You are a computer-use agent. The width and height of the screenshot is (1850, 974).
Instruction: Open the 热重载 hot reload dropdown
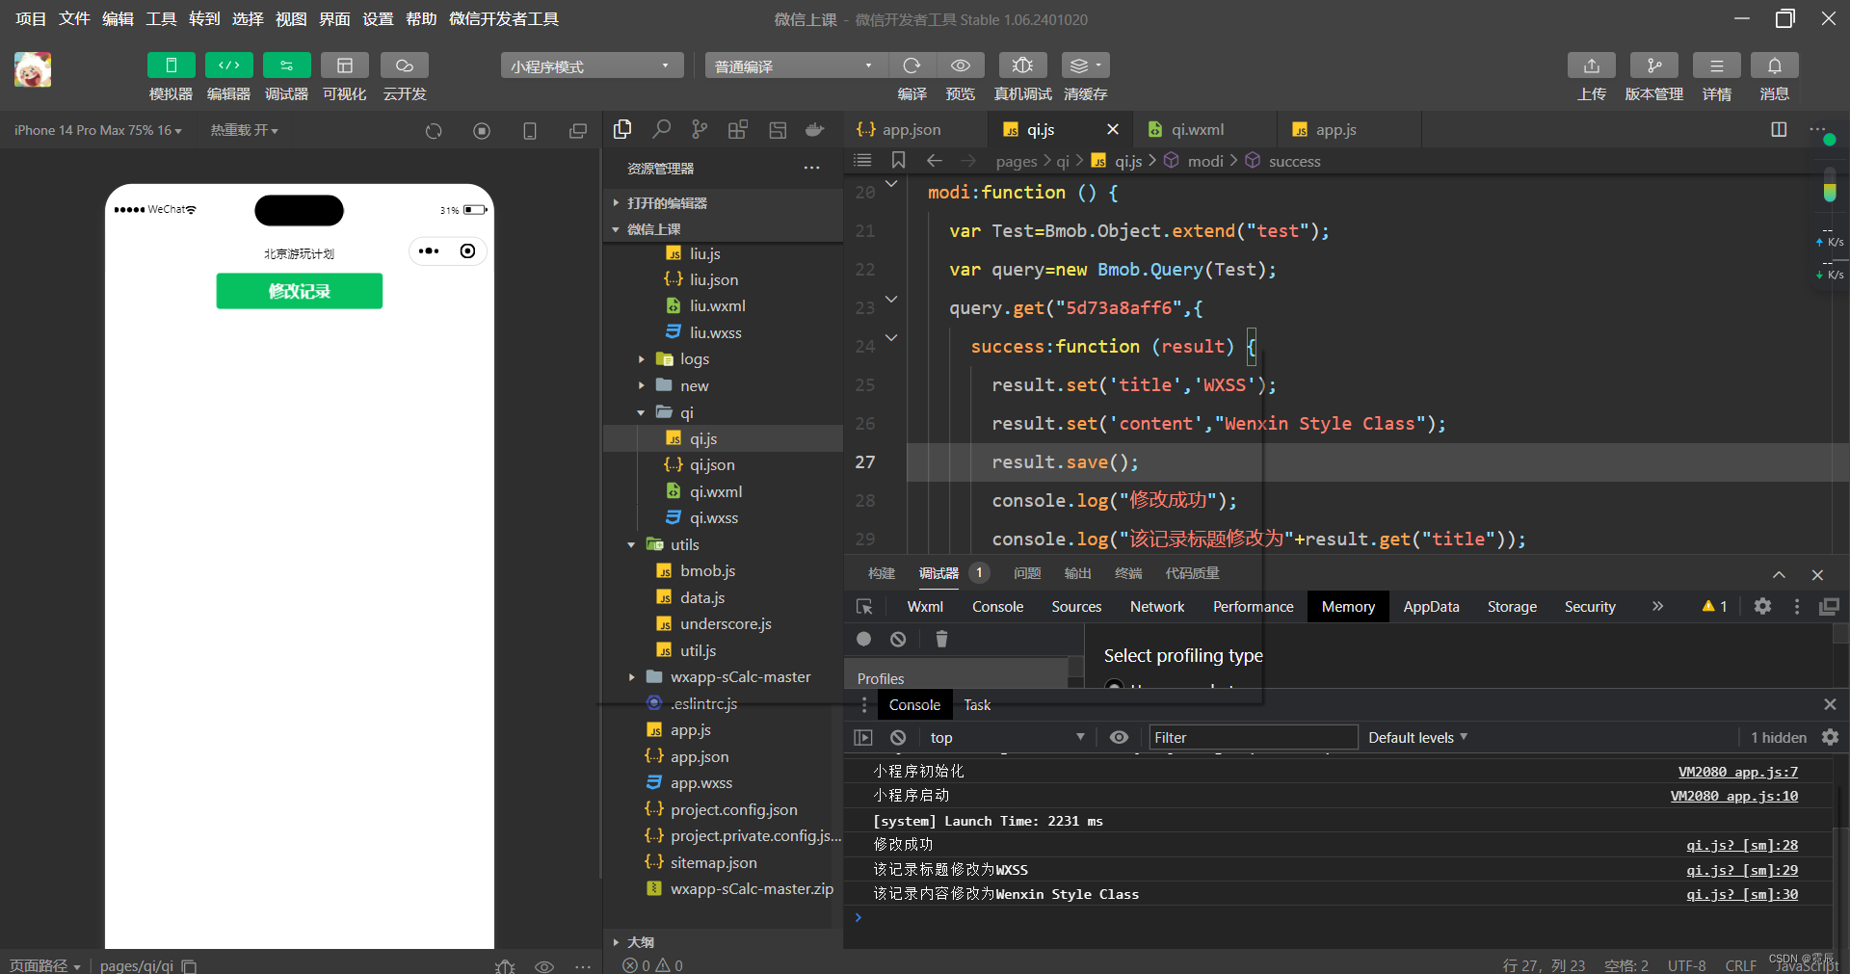[245, 130]
